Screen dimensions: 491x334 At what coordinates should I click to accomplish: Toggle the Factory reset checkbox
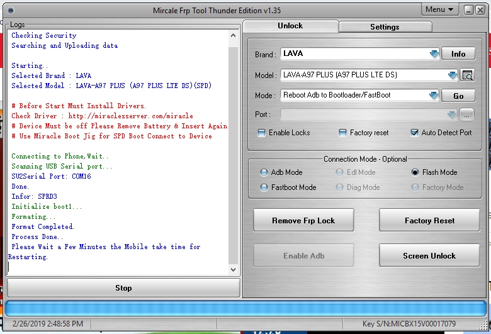342,133
